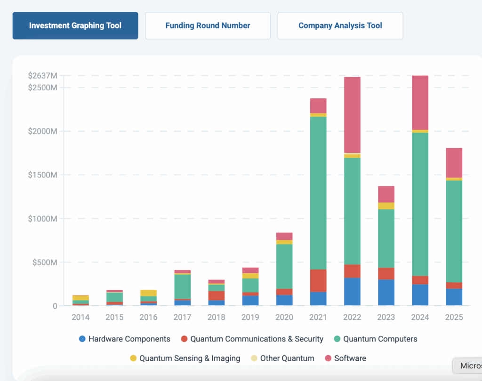Click the 2019 stacked bar's blue segment

[x=250, y=301]
